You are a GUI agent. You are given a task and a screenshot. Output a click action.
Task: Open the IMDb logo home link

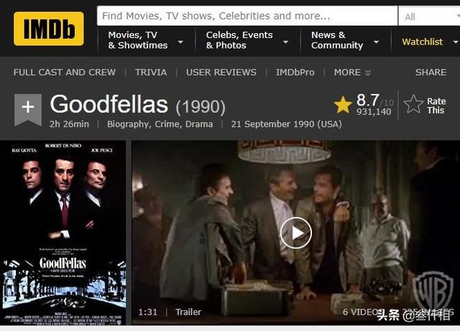[x=49, y=29]
